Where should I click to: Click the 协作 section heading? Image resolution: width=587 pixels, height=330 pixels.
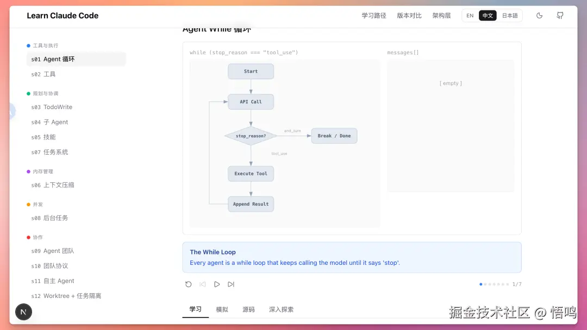(38, 237)
